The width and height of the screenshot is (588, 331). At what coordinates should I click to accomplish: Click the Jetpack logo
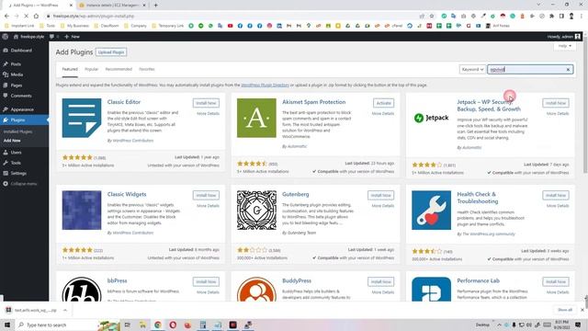431,118
